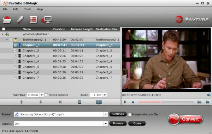The width and height of the screenshot is (212, 134).
Task: Click the video preview frame
Action: [166, 60]
